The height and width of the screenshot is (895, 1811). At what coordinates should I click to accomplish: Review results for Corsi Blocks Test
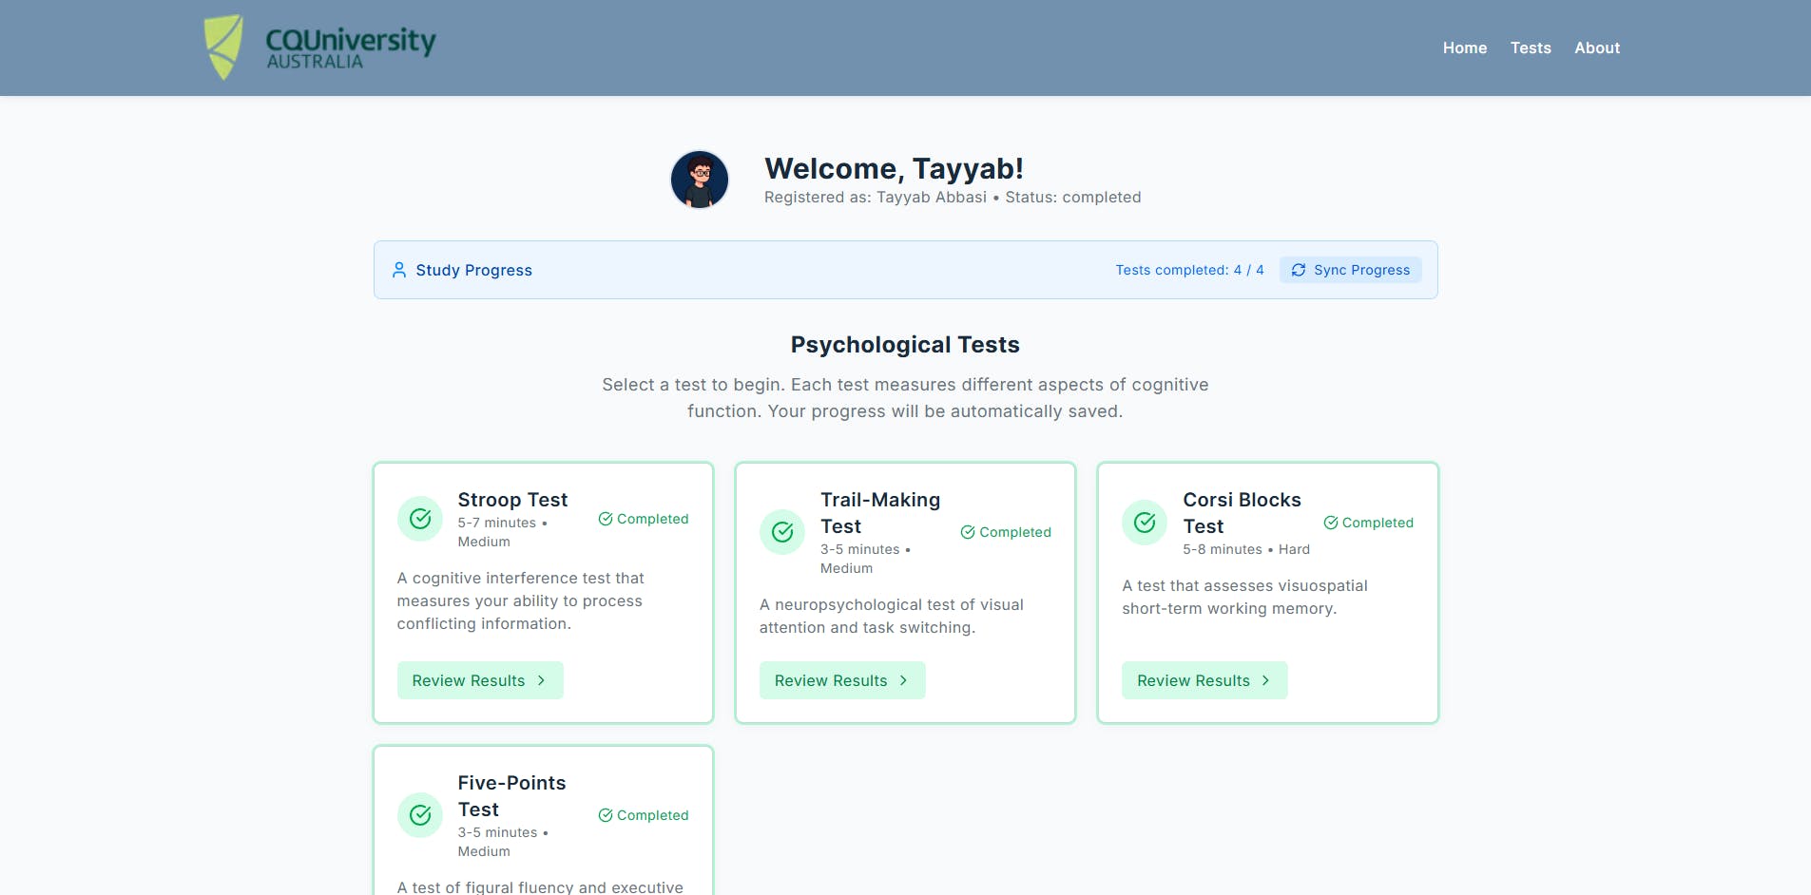(1204, 680)
